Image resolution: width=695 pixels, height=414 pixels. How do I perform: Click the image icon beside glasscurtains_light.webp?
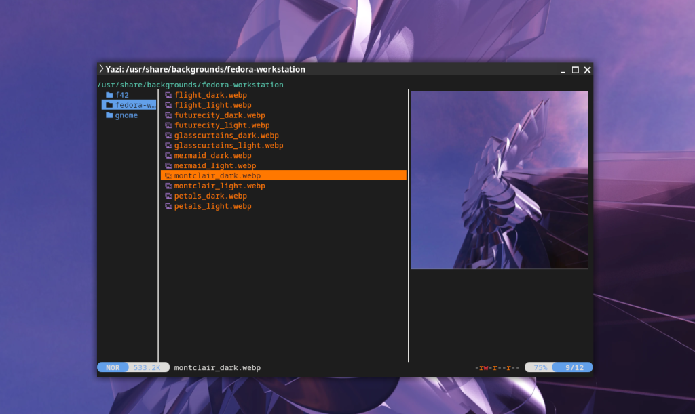(168, 146)
